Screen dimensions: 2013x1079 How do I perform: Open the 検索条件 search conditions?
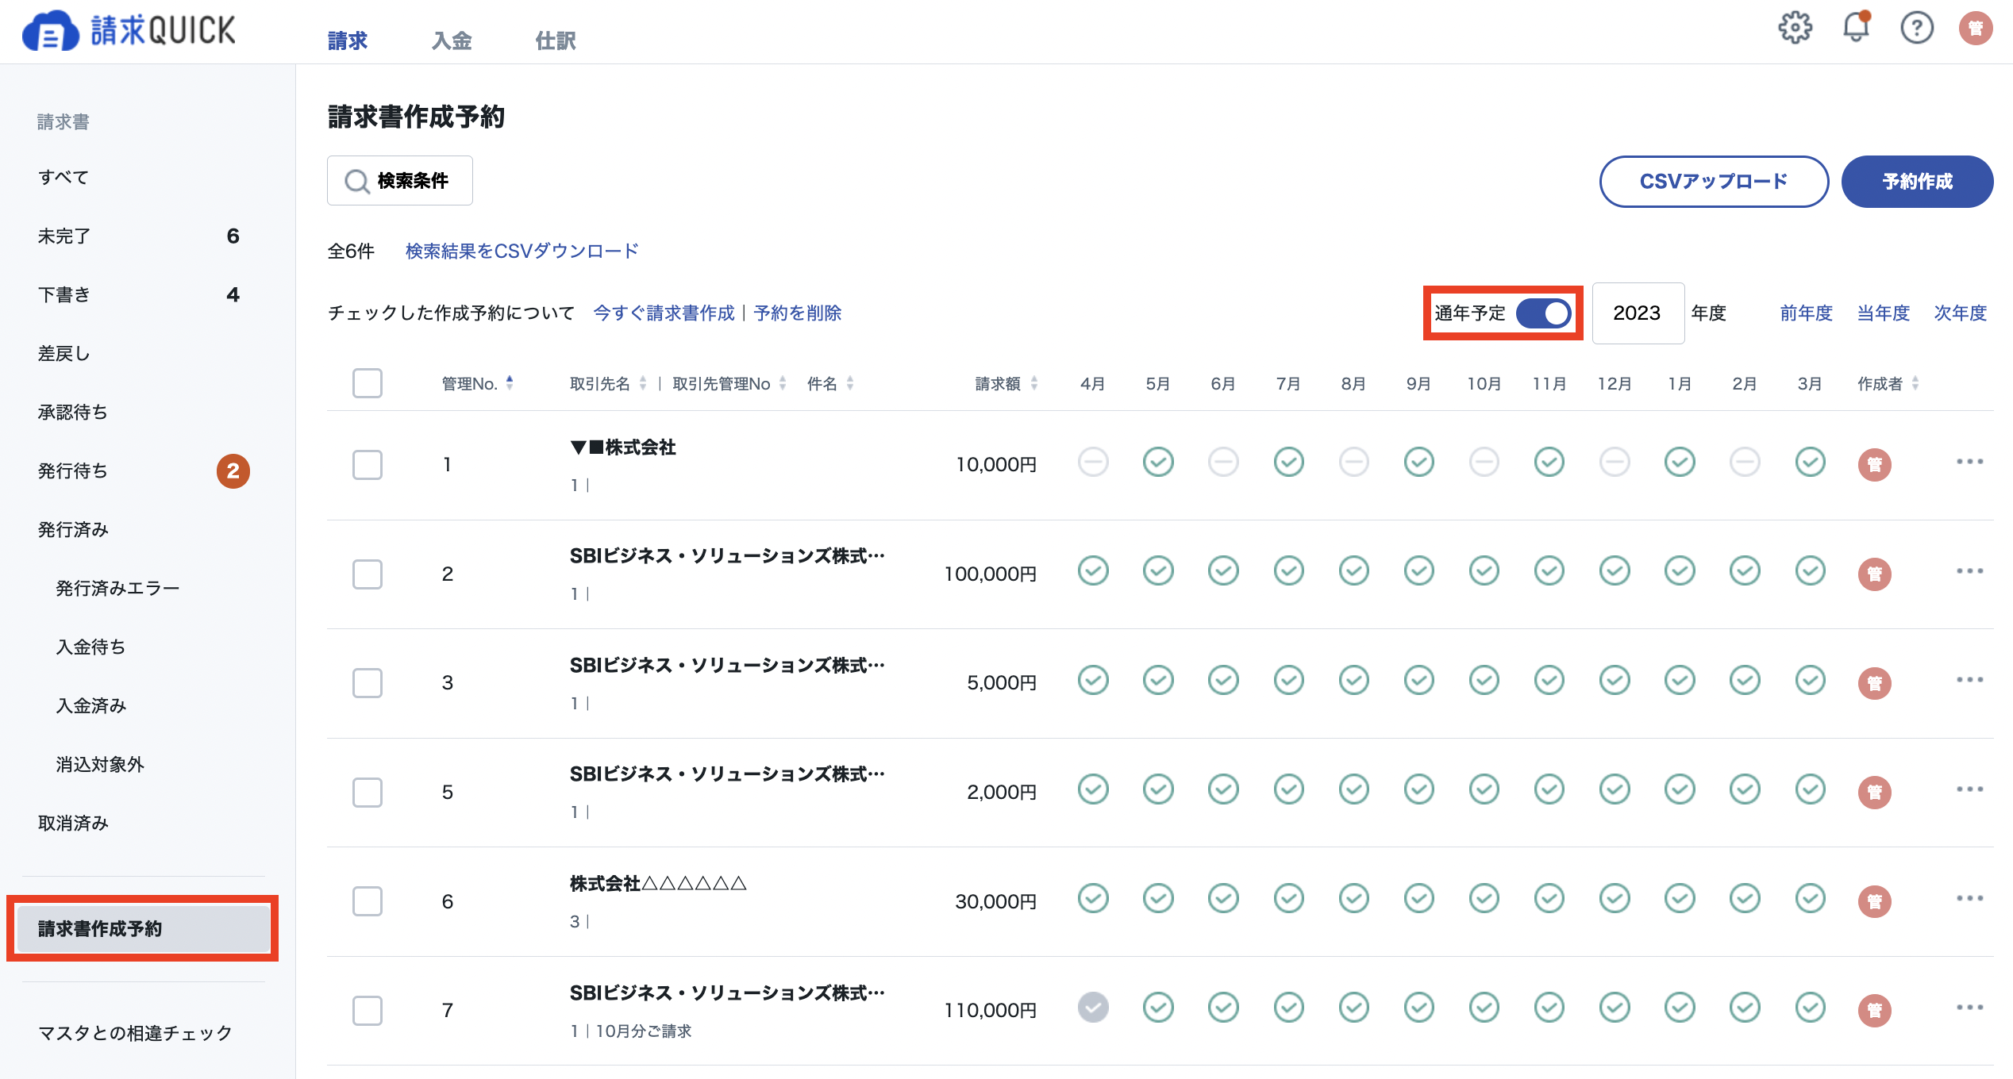400,181
